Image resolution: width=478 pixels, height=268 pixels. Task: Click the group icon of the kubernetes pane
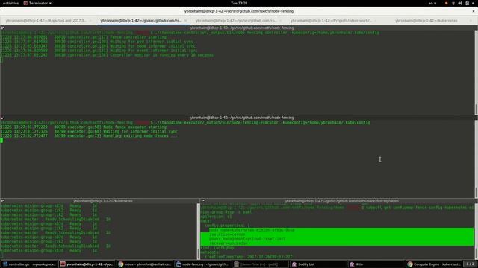(3, 201)
